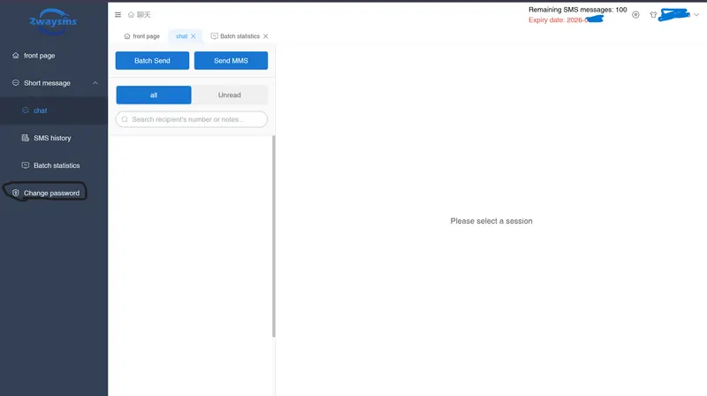Collapse sidebar with hamburger menu icon

[x=118, y=15]
